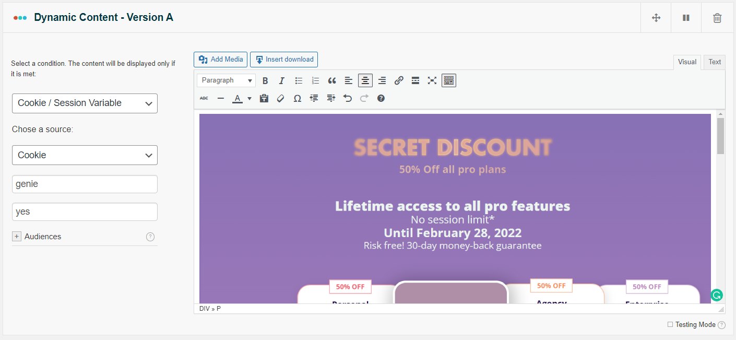736x340 pixels.
Task: Pause the Dynamic Content Version A block
Action: (x=685, y=17)
